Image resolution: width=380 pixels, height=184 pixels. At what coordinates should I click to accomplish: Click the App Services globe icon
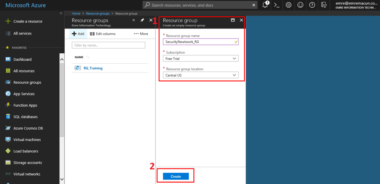tap(8, 94)
